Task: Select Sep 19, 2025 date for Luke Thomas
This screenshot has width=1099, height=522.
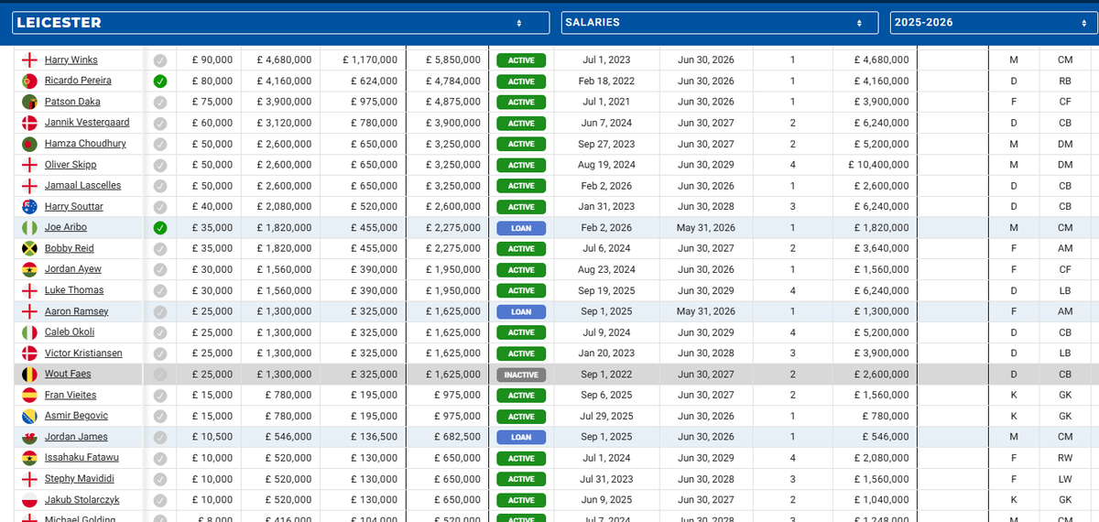Action: tap(606, 290)
